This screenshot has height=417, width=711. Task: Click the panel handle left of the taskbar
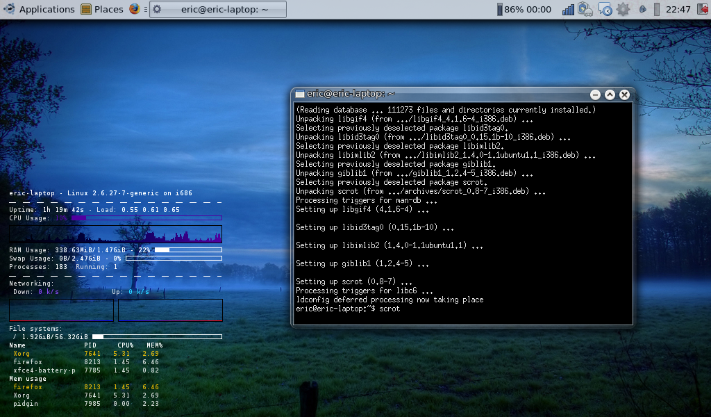tap(145, 9)
